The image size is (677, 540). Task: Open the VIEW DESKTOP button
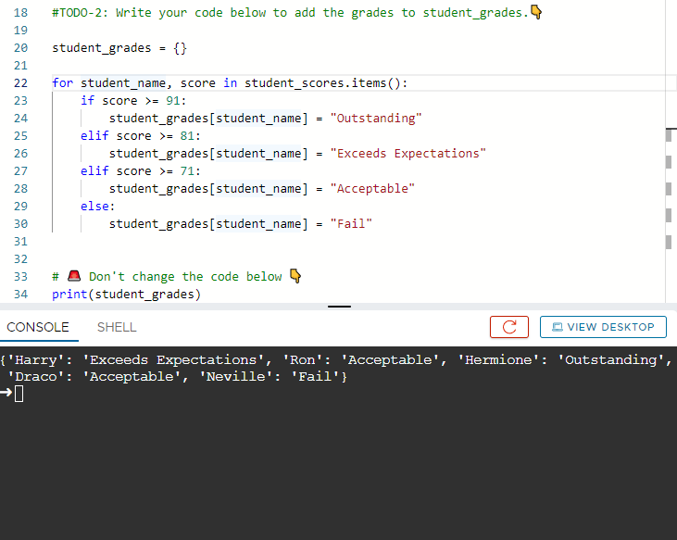tap(603, 327)
